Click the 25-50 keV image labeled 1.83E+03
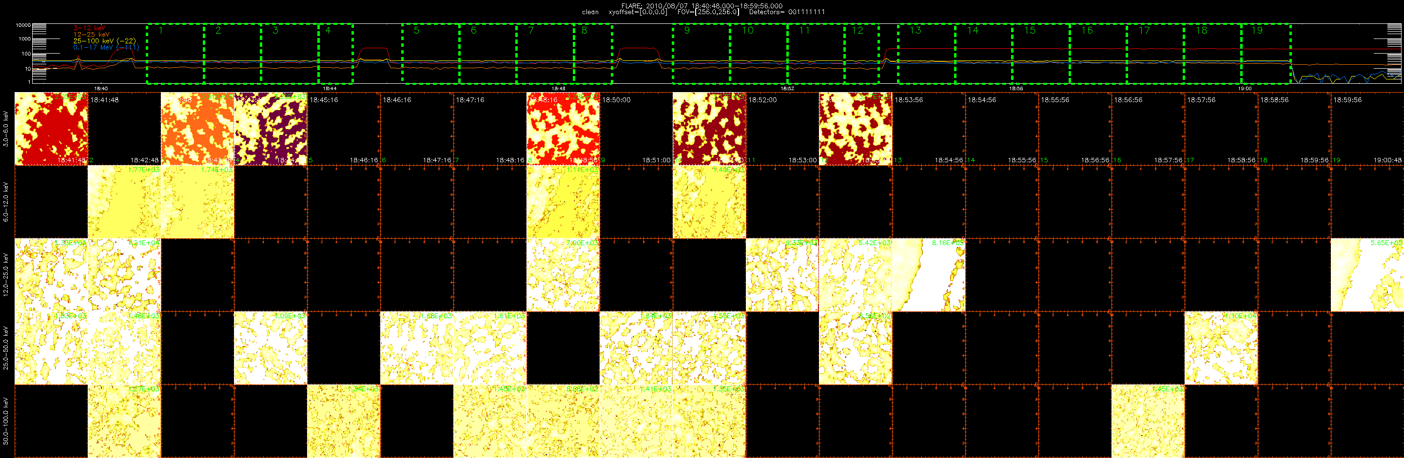The width and height of the screenshot is (1404, 458). tap(51, 348)
